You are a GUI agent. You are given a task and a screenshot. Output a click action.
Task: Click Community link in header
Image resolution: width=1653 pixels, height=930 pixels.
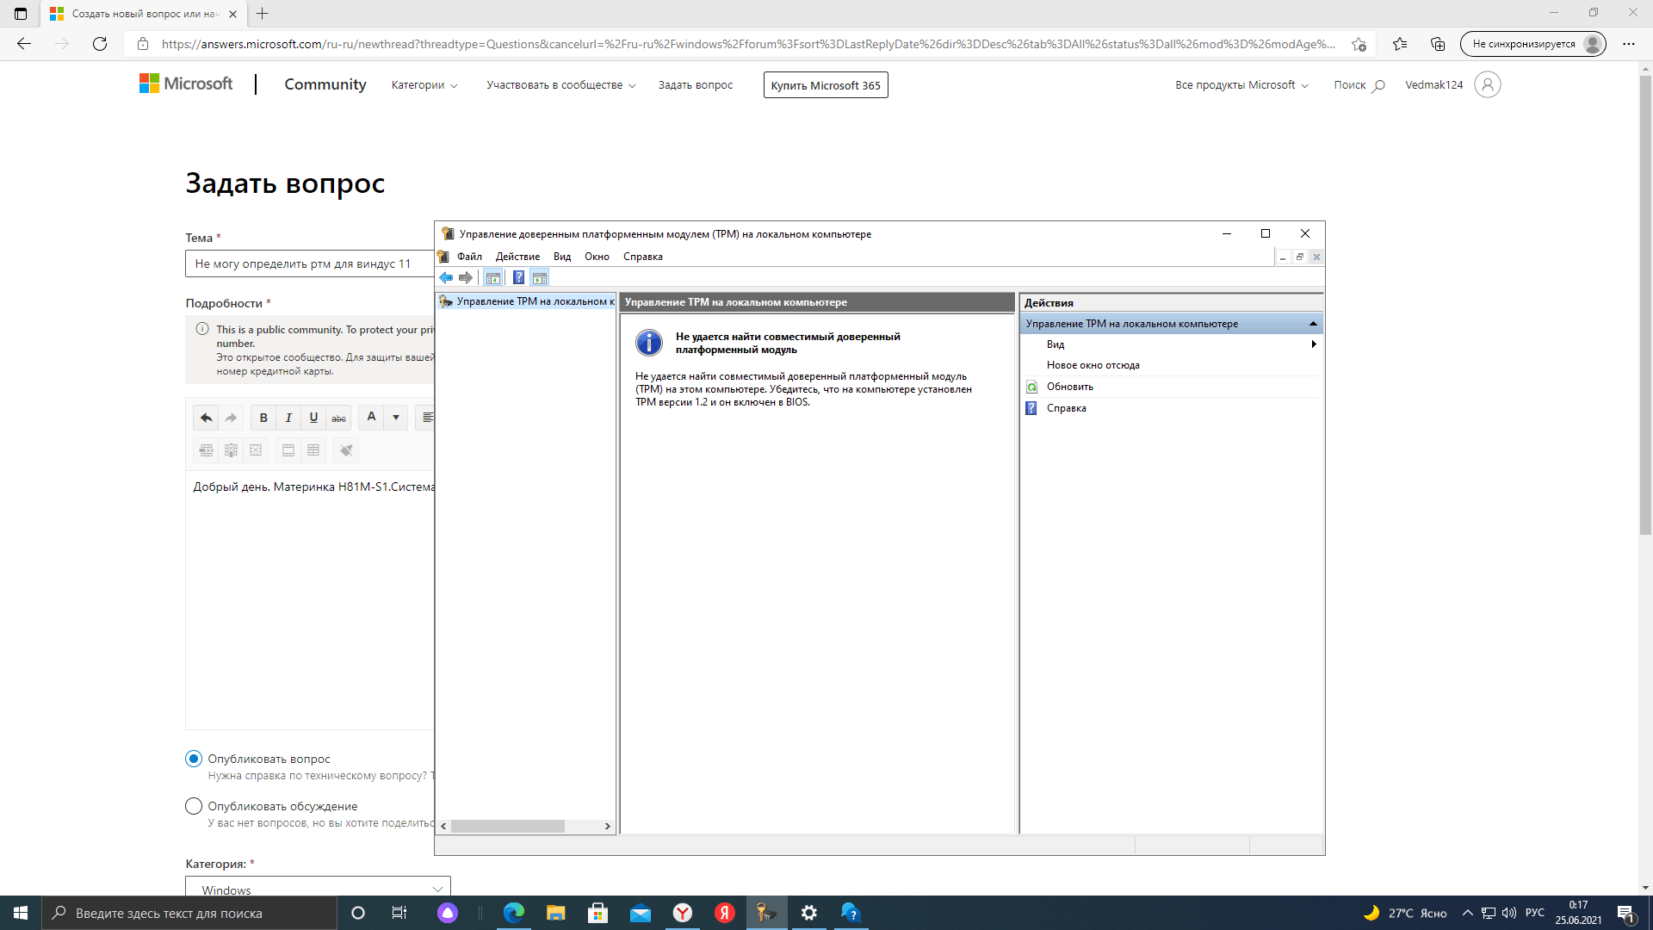325,84
